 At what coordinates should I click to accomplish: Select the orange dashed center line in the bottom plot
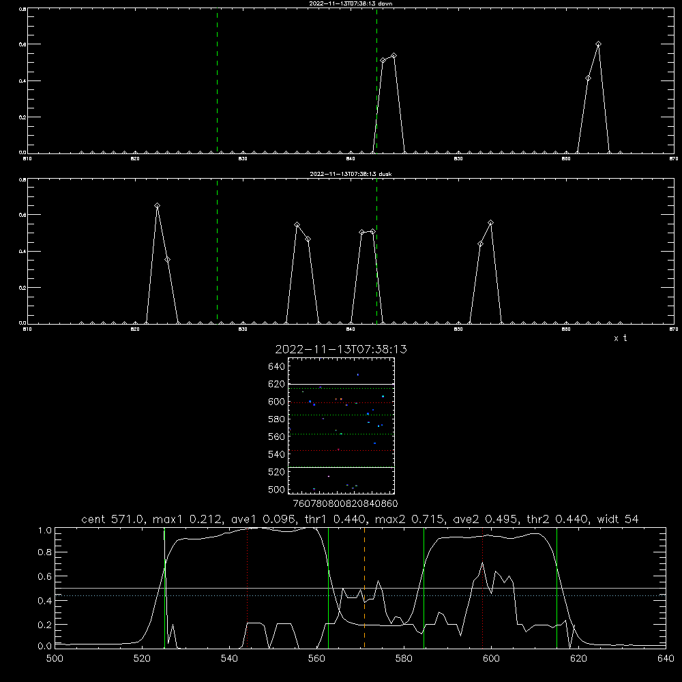click(364, 587)
